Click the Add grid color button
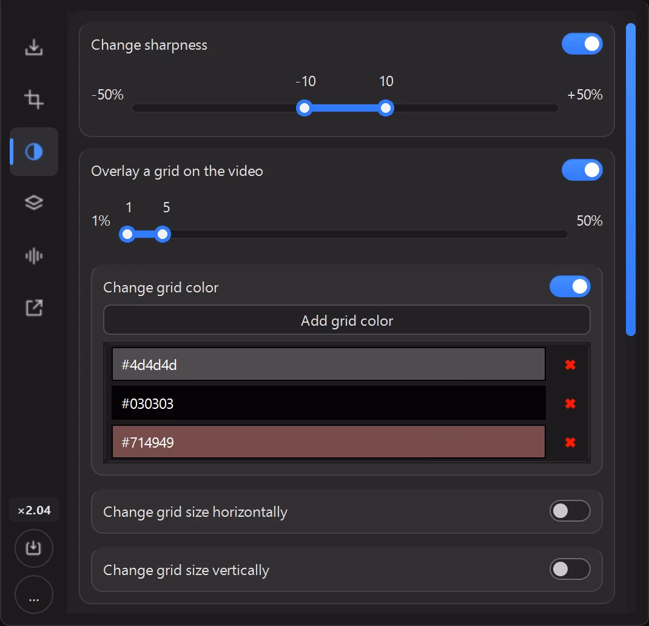Screen dimensions: 649x626 [347, 320]
